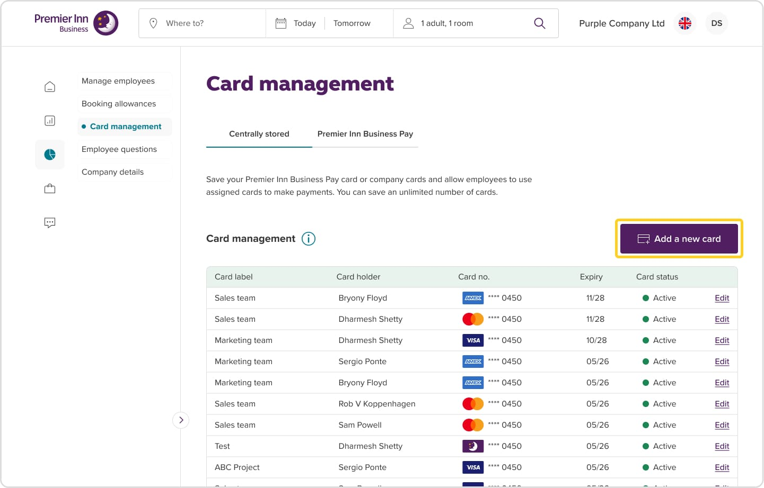Edit the Sam Powell card
Viewport: 764px width, 488px height.
click(722, 425)
